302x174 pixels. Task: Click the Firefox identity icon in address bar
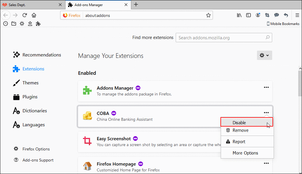click(x=72, y=15)
